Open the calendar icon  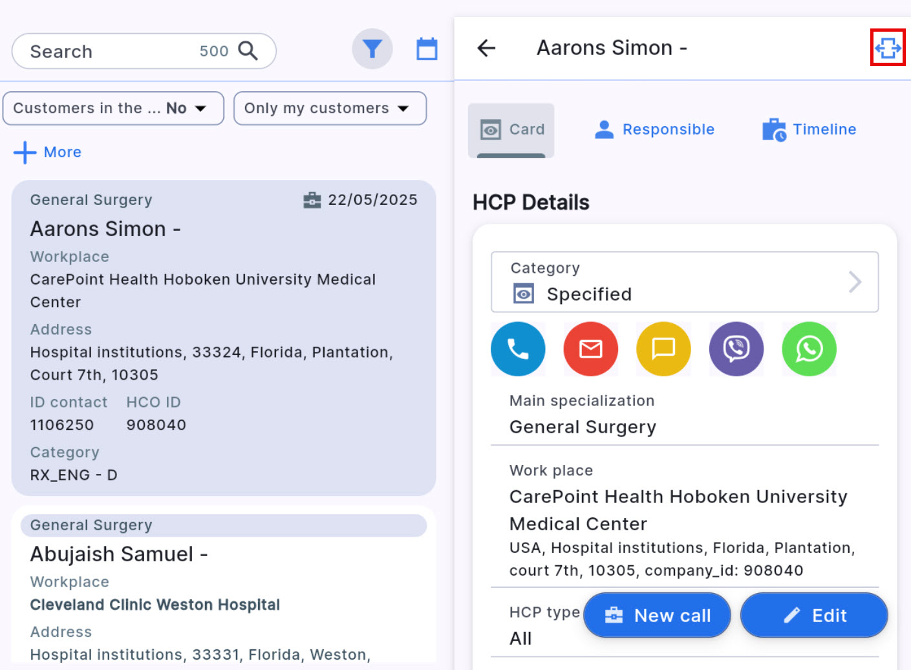pyautogui.click(x=427, y=49)
